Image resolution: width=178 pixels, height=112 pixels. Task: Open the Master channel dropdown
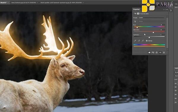tap(152, 21)
